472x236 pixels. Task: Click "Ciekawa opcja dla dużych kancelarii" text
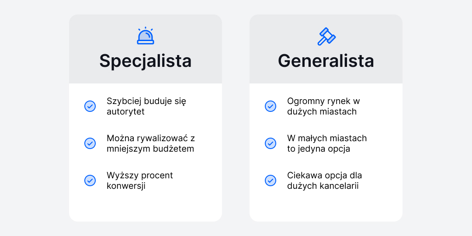(324, 180)
